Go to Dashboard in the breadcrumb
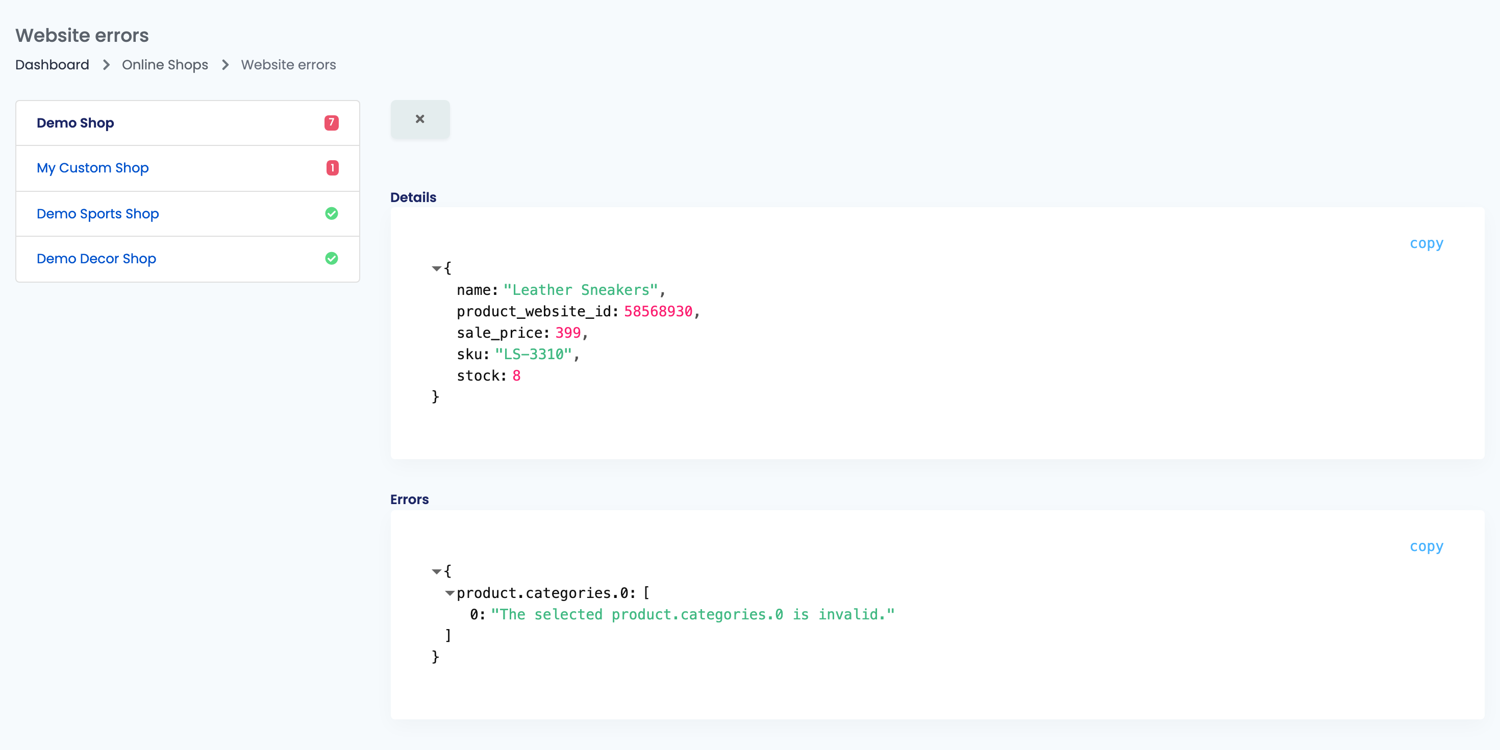The width and height of the screenshot is (1500, 750). pyautogui.click(x=53, y=65)
